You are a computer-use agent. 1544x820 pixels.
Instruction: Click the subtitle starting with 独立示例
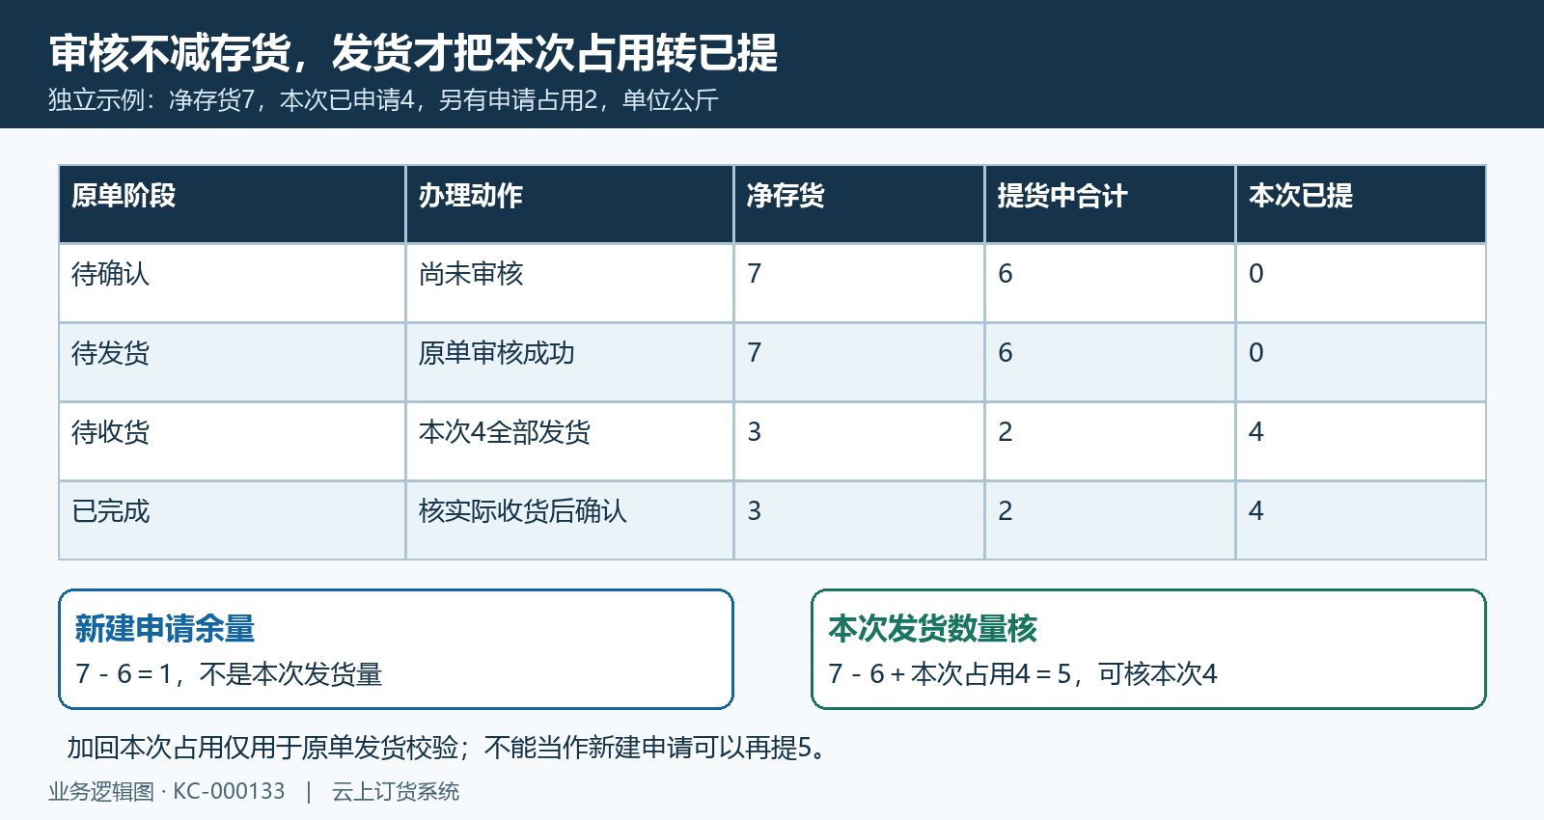pos(383,100)
